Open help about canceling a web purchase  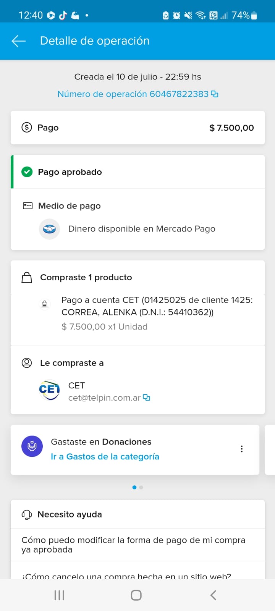coord(126,575)
